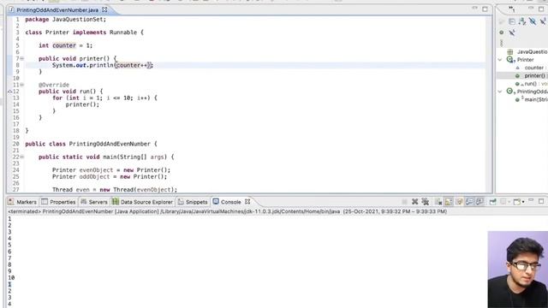Screen dimensions: 548x308
Task: Toggle show console when standard out changes
Action: pyautogui.click(x=469, y=202)
